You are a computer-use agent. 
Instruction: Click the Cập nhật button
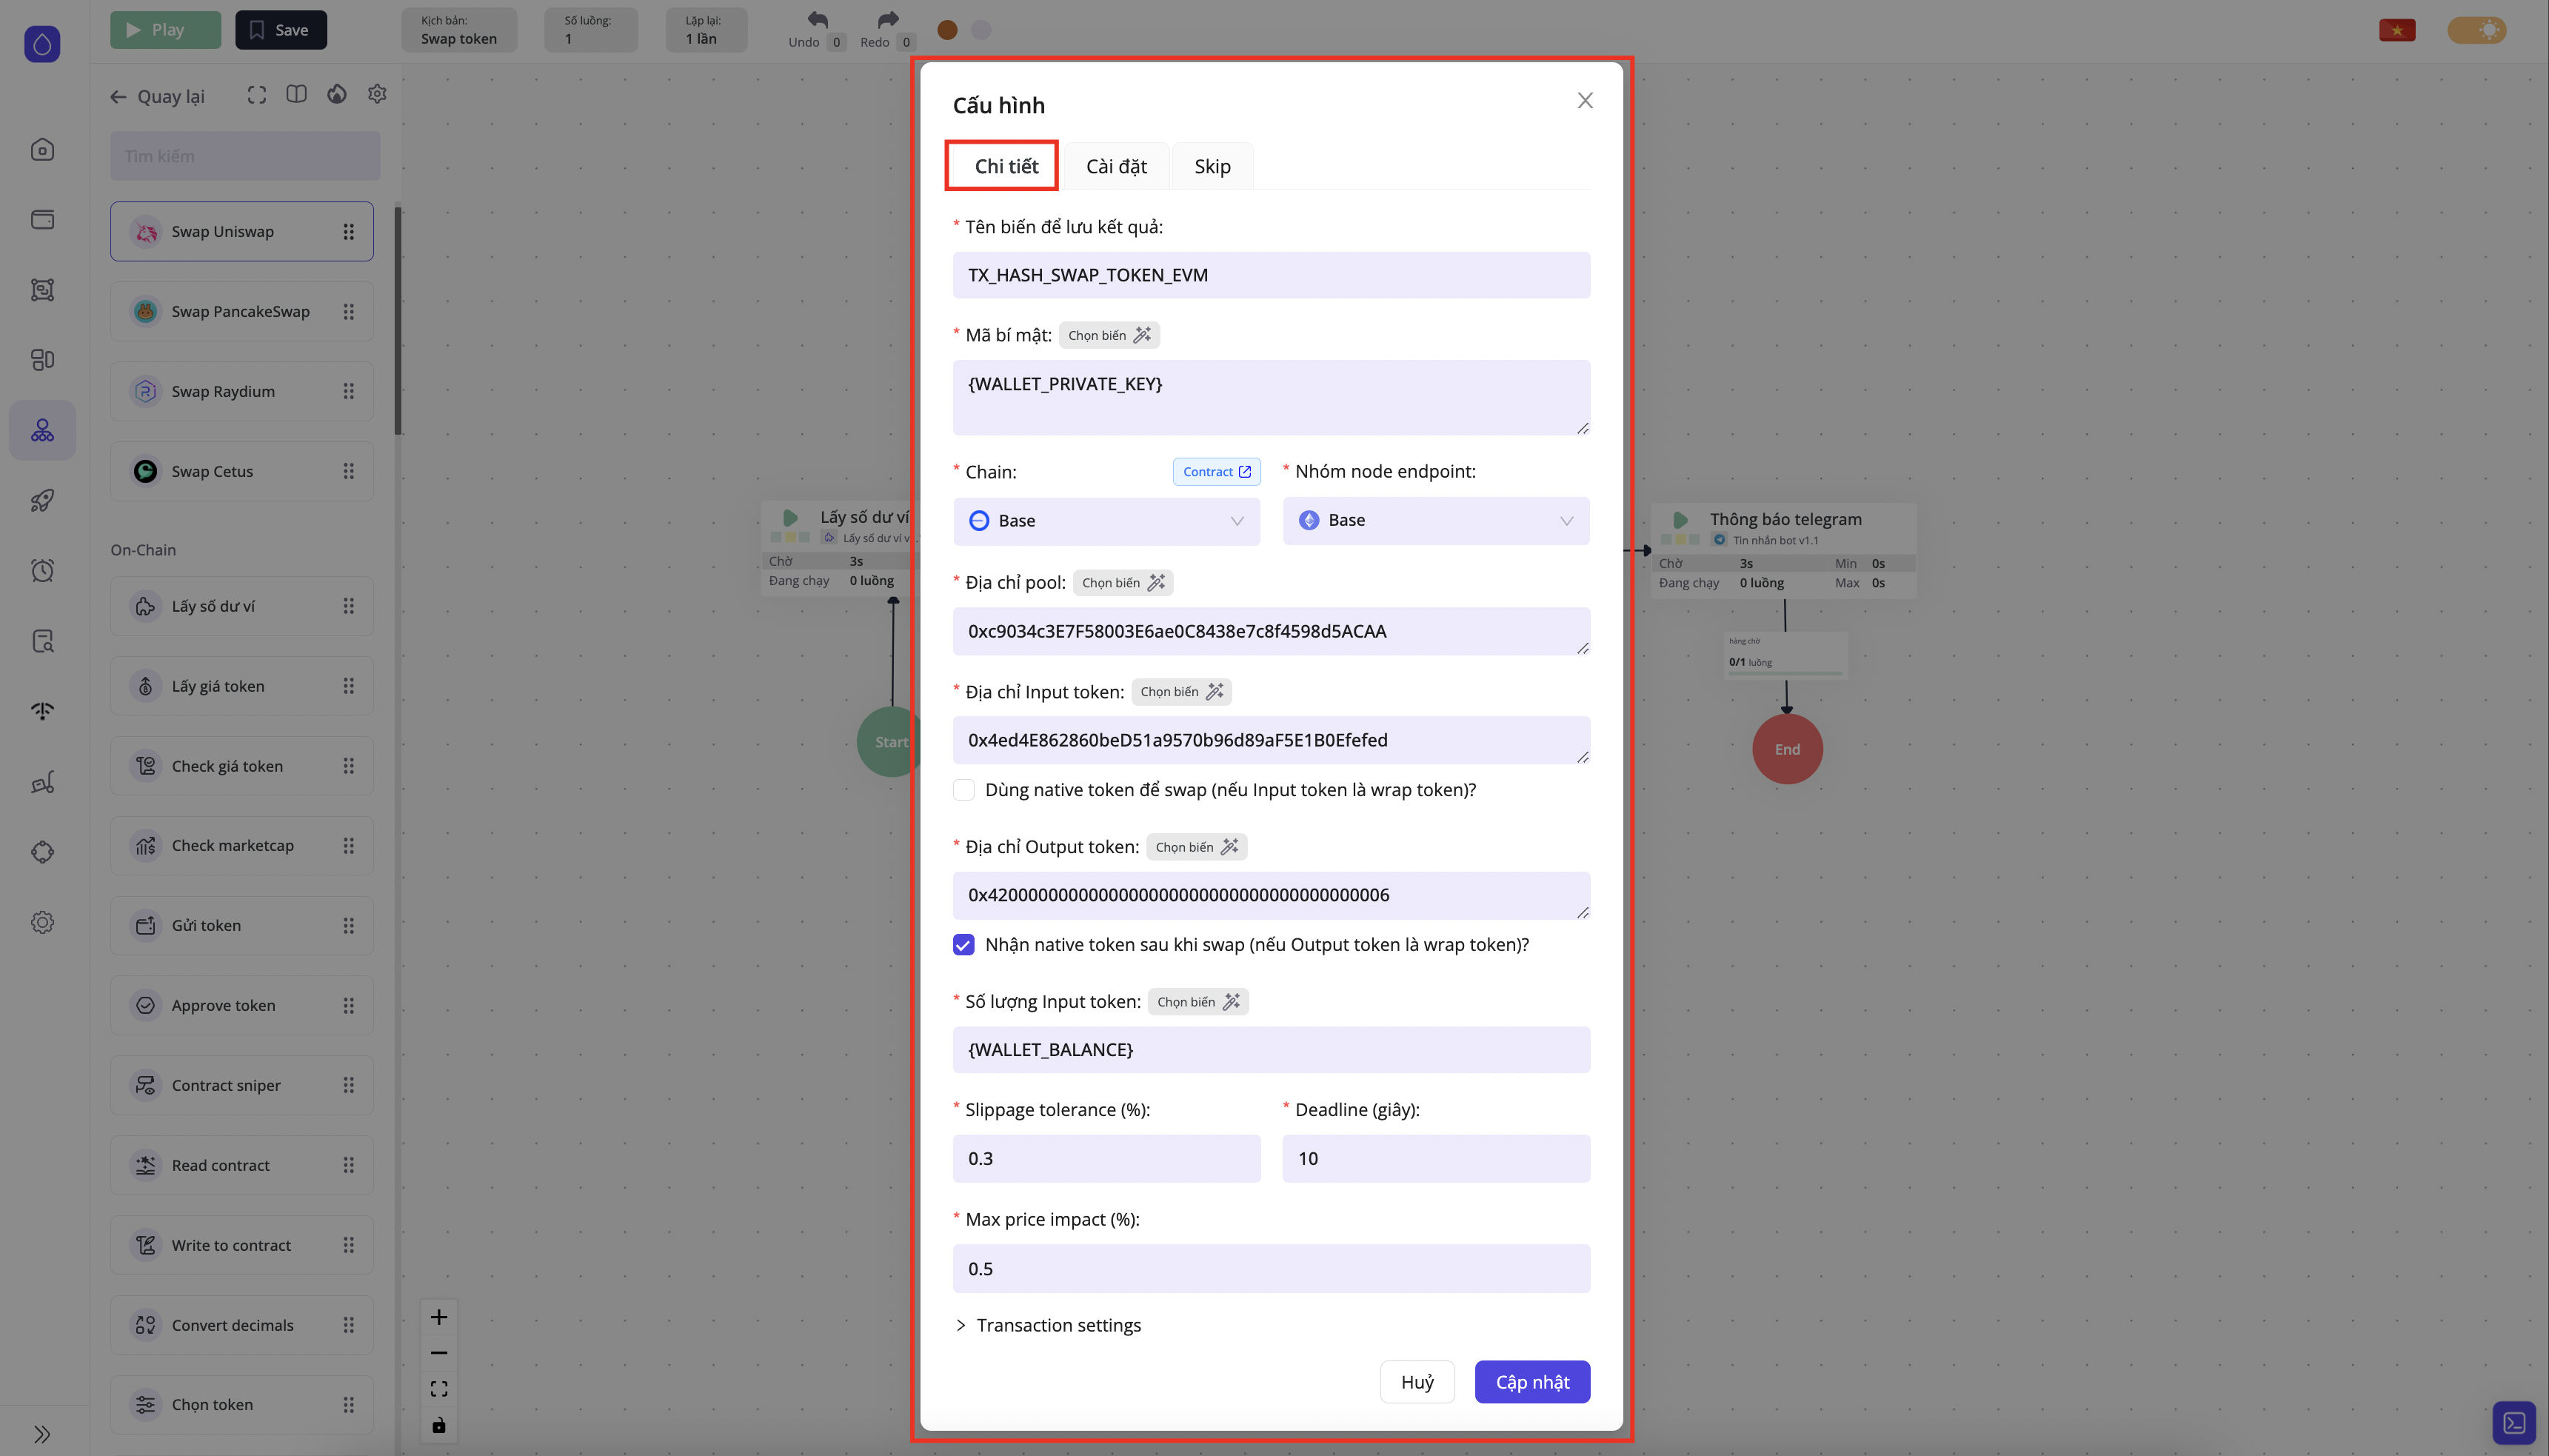[x=1532, y=1382]
